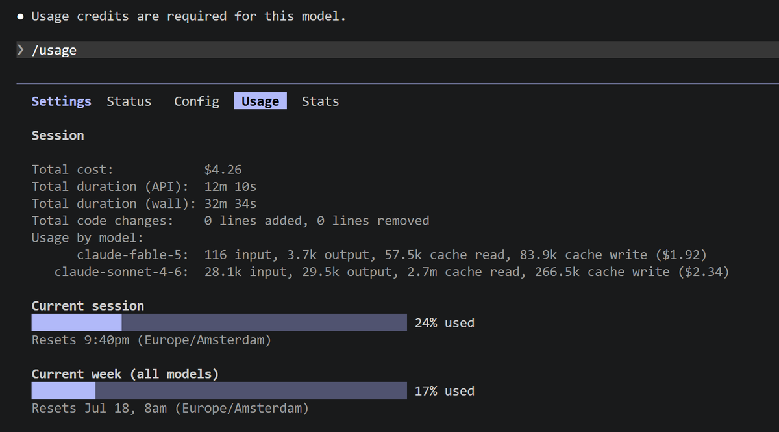Screen dimensions: 779x432
Task: Click the "Total code changes:" label
Action: (103, 221)
